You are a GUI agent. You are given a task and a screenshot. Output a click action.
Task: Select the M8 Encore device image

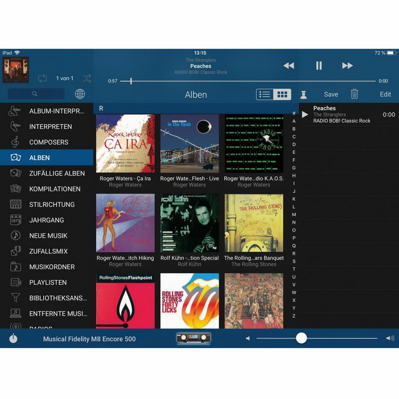(x=194, y=338)
